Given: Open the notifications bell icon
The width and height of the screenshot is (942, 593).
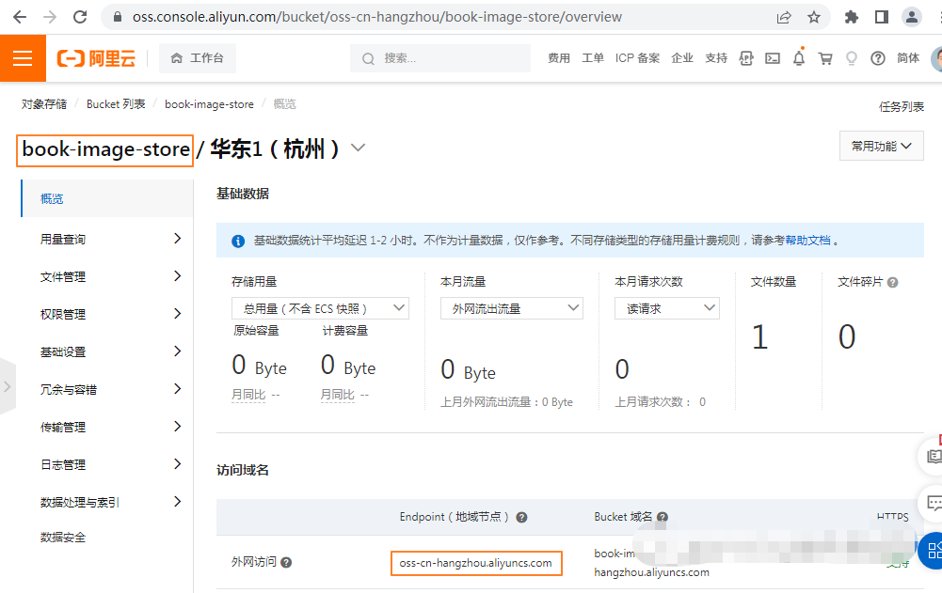Looking at the screenshot, I should [x=799, y=58].
